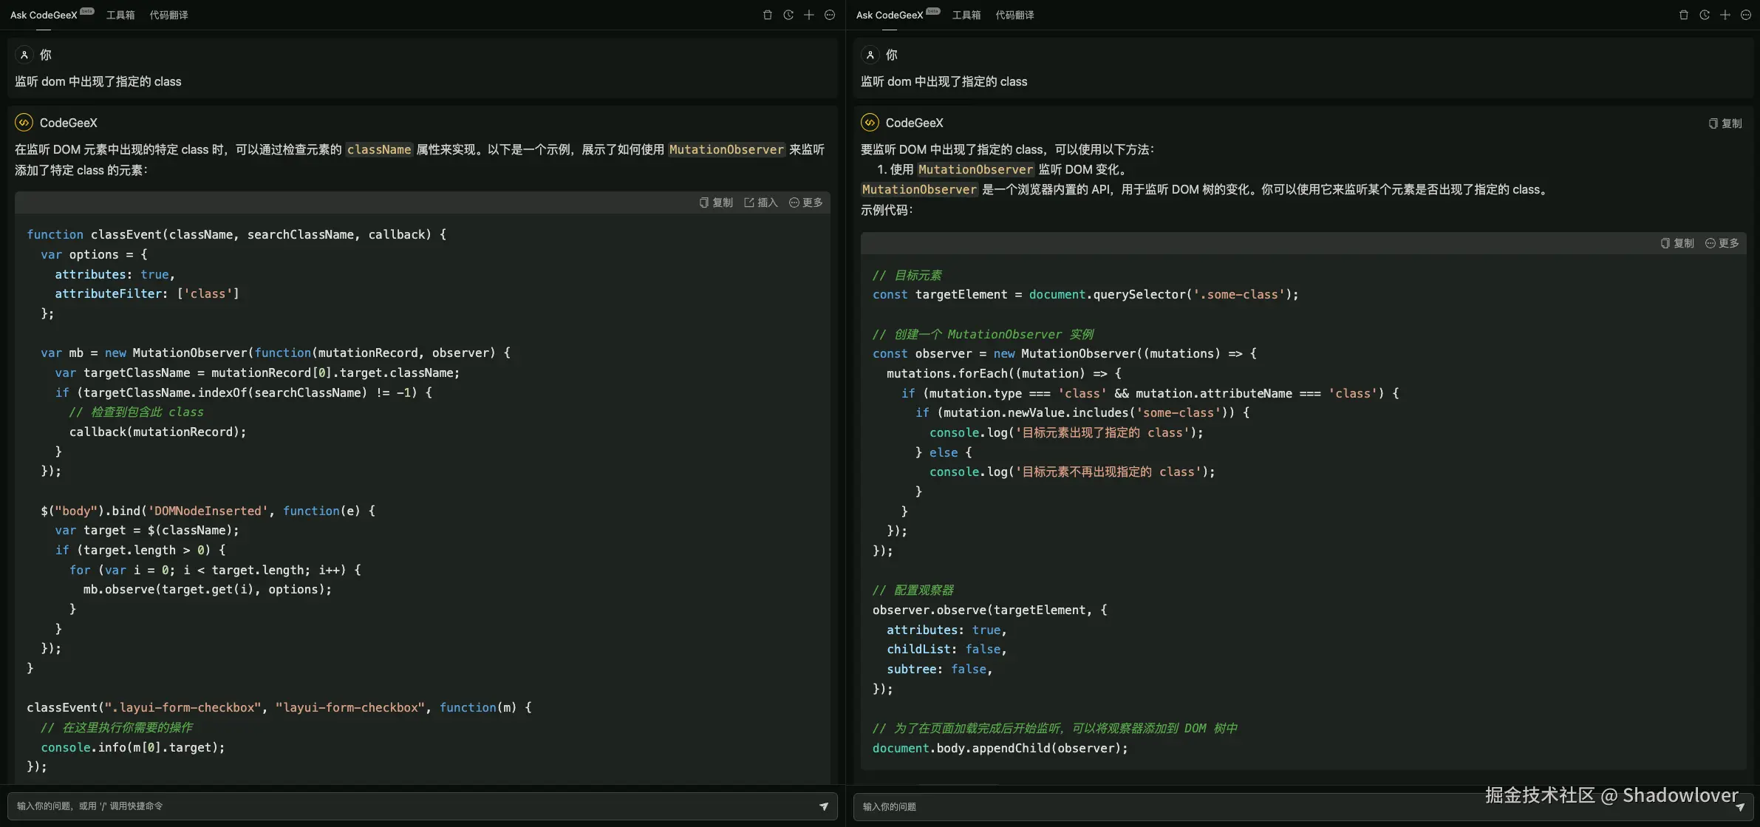Send message with left panel arrow icon

point(824,806)
